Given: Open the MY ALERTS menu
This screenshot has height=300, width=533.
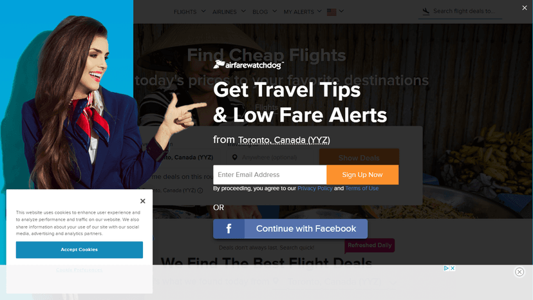Looking at the screenshot, I should (303, 12).
